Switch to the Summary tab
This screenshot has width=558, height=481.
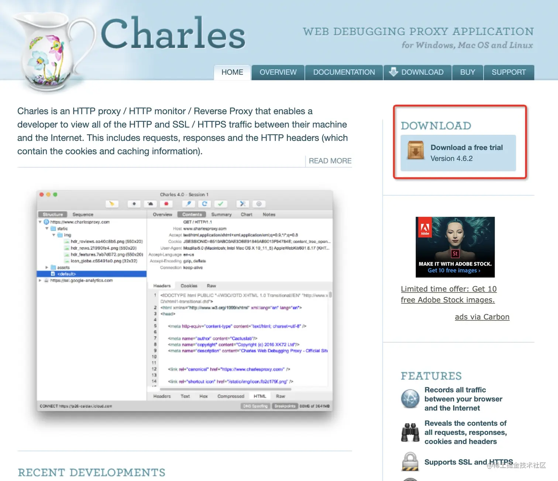221,214
